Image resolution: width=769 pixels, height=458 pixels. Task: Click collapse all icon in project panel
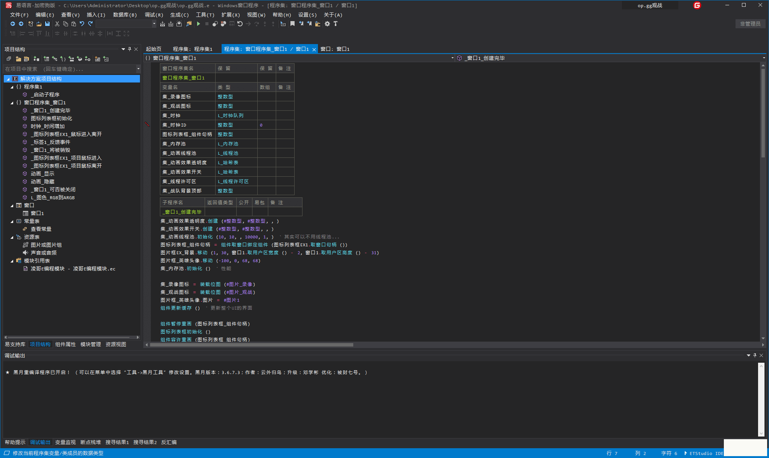point(9,59)
